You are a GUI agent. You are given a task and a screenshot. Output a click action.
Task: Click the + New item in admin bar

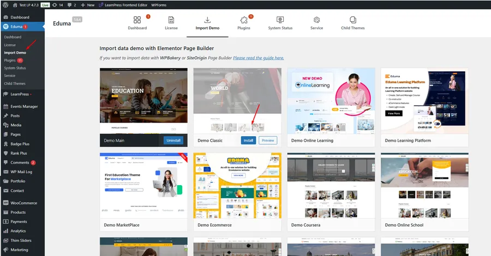pos(87,4)
